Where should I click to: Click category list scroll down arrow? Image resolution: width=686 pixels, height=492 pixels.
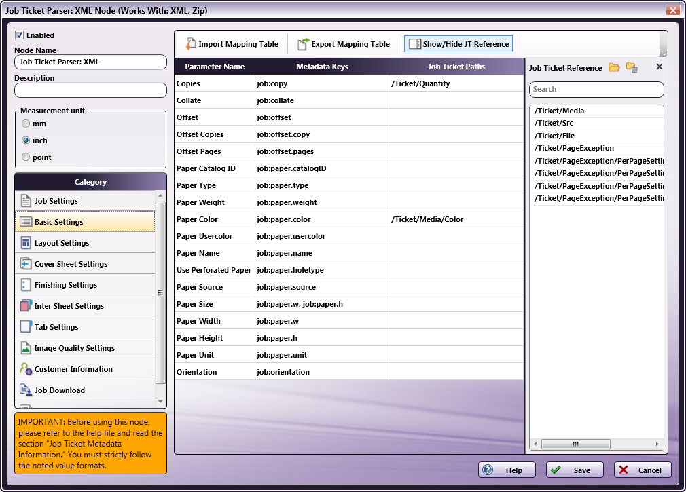(x=160, y=401)
